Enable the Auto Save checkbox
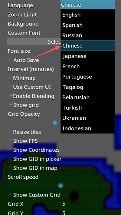Viewport: 121px width, 215px height. tap(11, 60)
